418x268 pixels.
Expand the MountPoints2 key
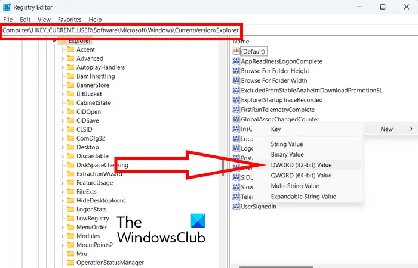pos(62,245)
